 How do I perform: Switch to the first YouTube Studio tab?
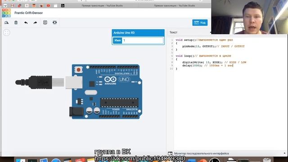coord(102,6)
